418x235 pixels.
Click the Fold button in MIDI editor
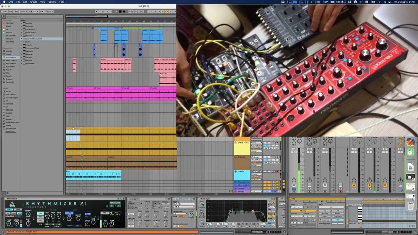[x=350, y=205]
